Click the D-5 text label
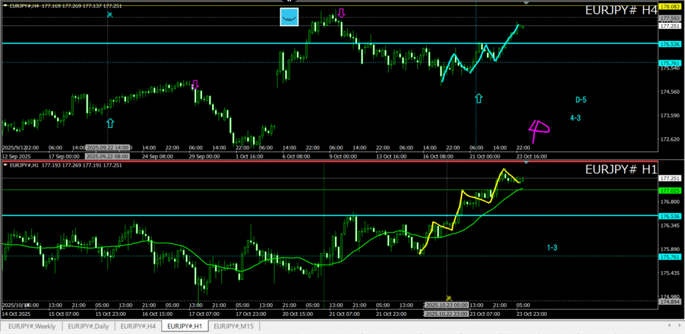Image resolution: width=685 pixels, height=334 pixels. point(581,100)
